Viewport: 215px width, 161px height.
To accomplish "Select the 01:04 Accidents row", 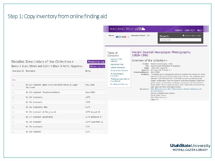I will (x=58, y=102).
